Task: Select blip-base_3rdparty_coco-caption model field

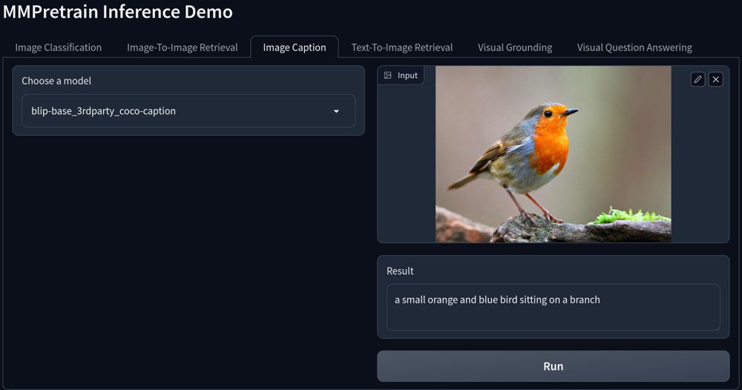Action: 188,111
